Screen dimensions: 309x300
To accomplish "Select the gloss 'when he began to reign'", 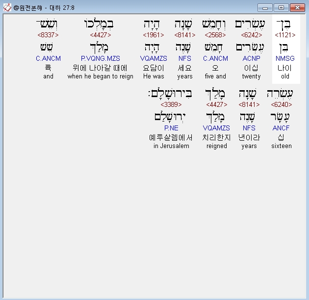I will coord(101,76).
